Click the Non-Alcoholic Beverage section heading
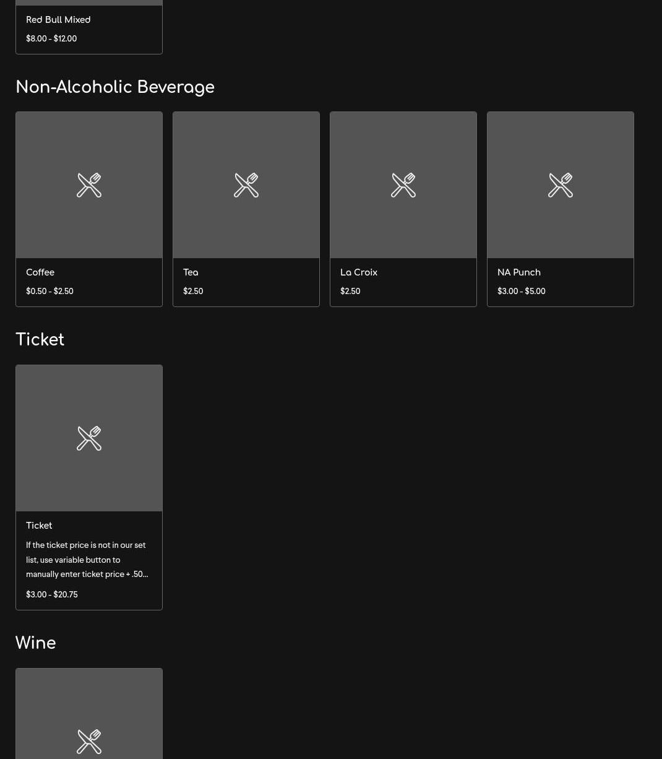The image size is (662, 759). pos(115,87)
